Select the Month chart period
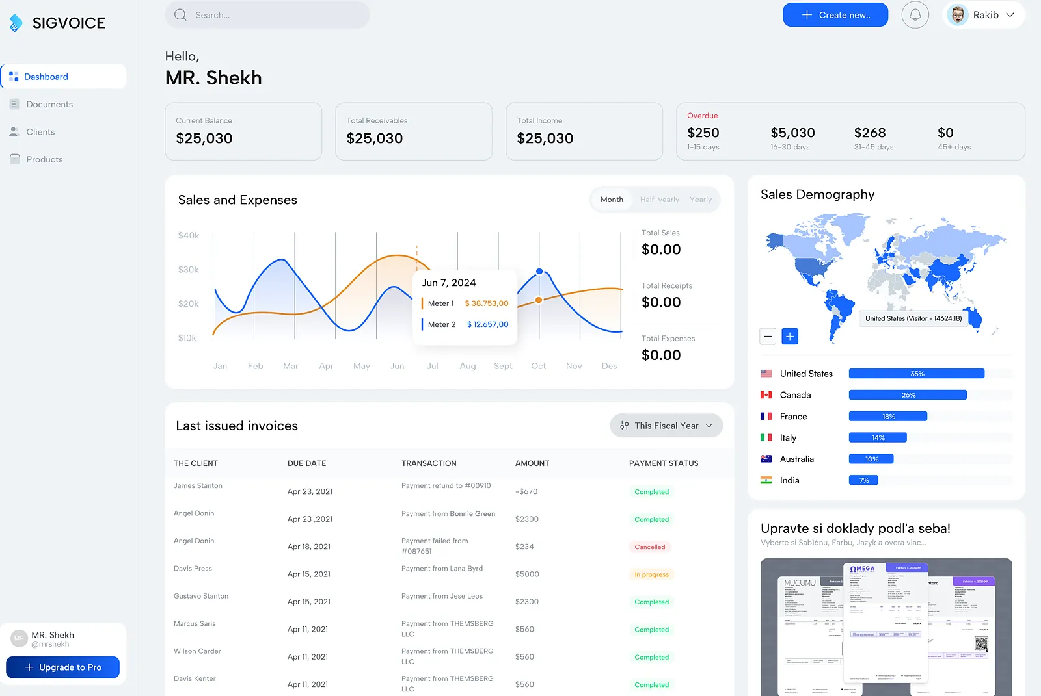The width and height of the screenshot is (1041, 696). 612,200
